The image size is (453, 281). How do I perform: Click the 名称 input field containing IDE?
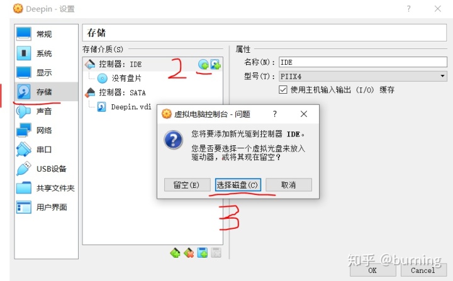point(362,62)
